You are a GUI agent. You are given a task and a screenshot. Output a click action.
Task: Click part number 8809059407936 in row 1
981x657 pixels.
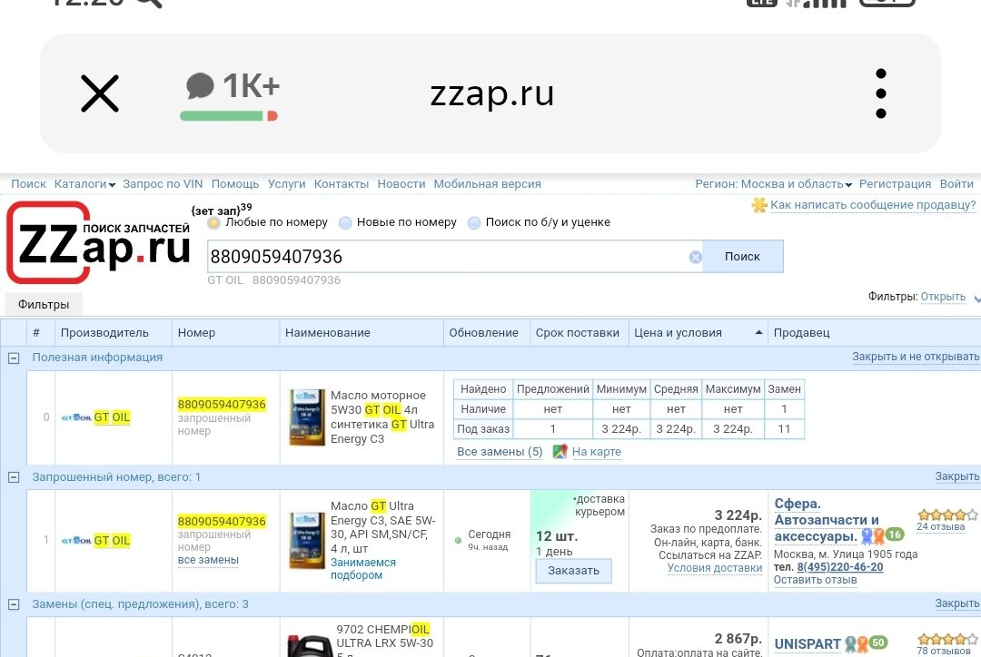click(222, 522)
